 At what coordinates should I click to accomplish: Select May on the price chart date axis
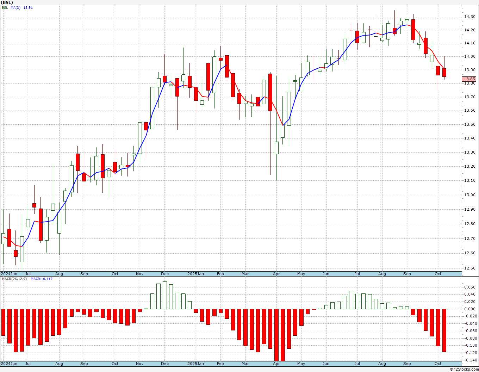coord(301,274)
